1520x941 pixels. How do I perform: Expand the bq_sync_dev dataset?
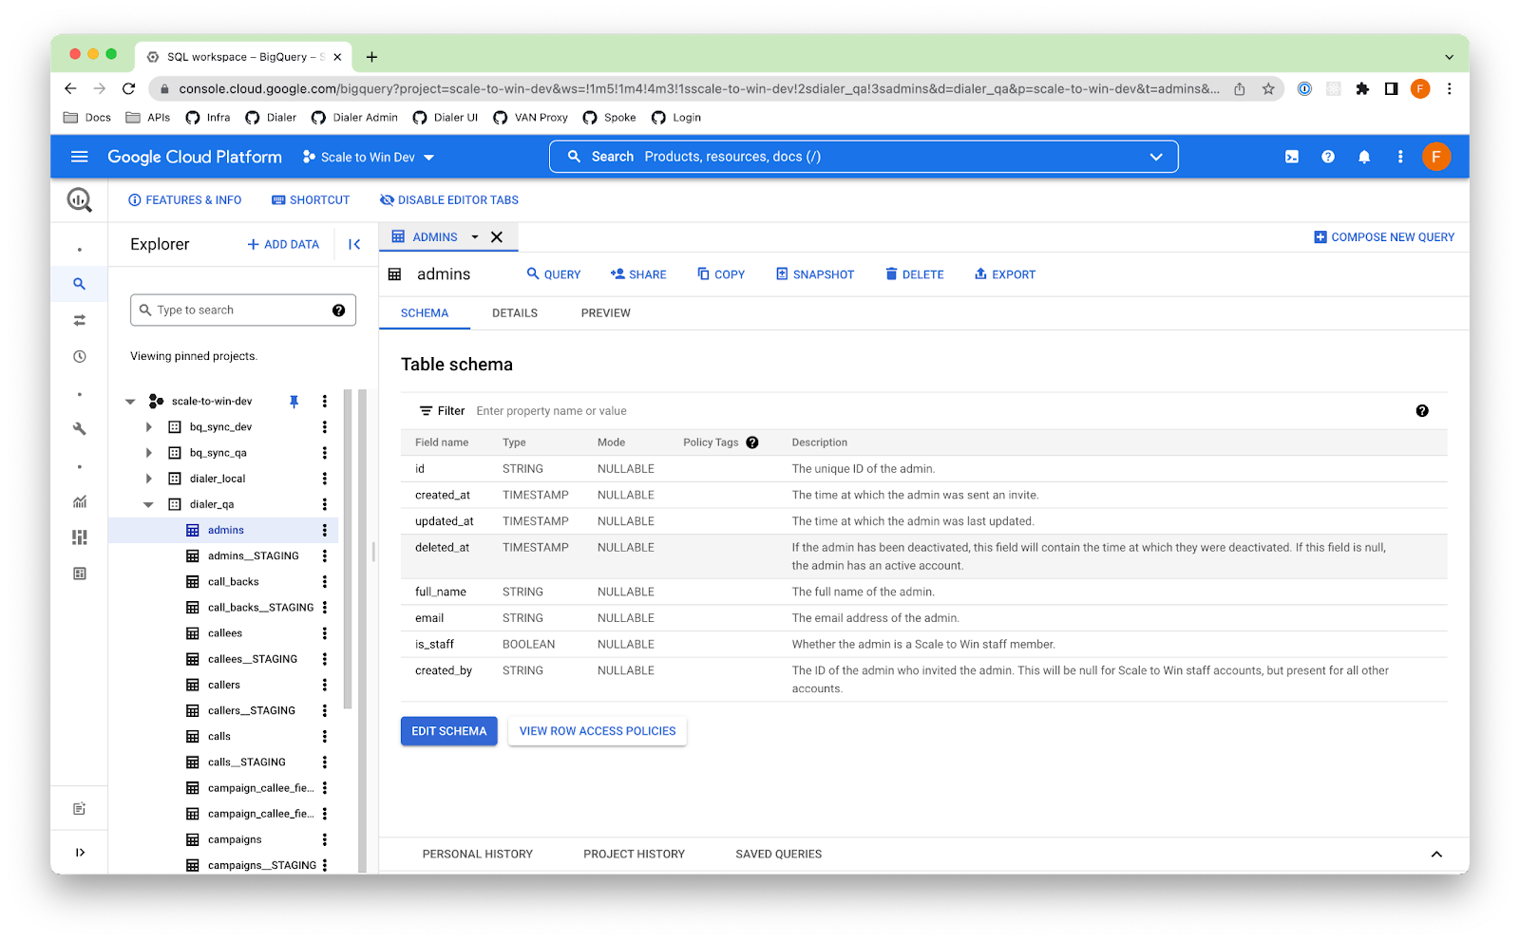[x=149, y=427]
